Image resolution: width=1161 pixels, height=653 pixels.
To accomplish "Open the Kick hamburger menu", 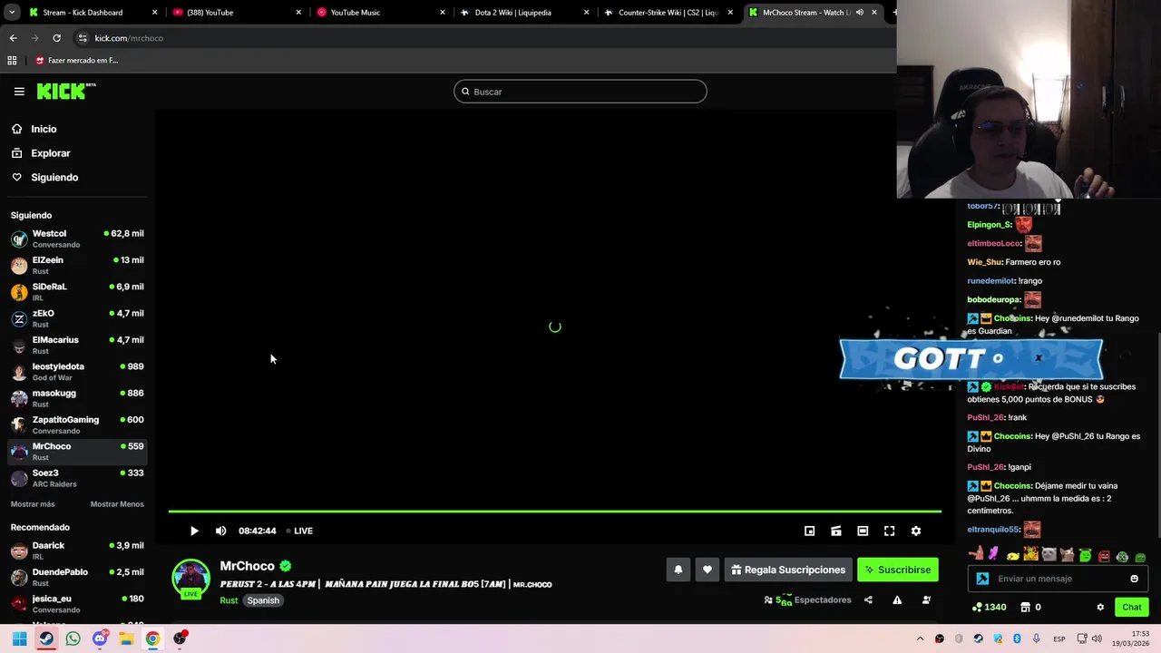I will tap(19, 92).
